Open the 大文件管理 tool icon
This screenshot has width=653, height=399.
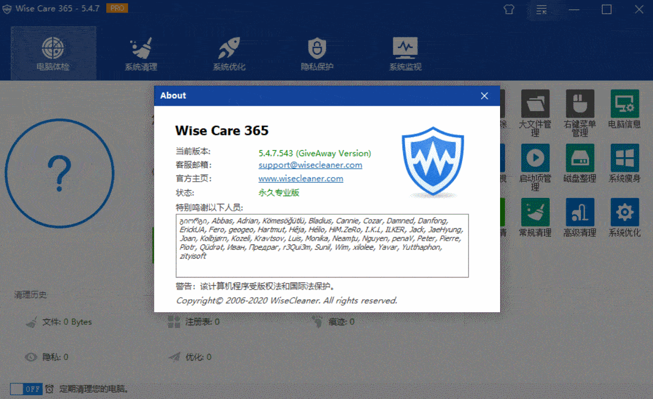pos(535,104)
